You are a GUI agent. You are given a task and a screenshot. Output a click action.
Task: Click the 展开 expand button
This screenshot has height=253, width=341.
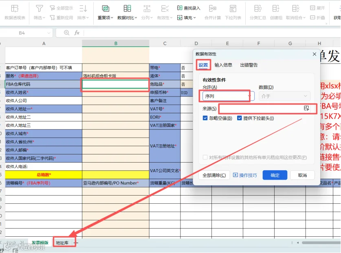tap(317, 8)
